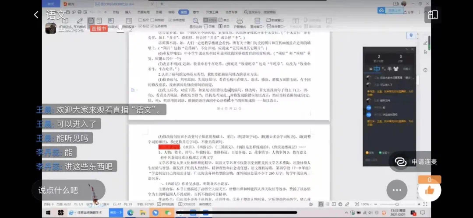Toggle the 网格线 gridlines checkbox

coord(152,20)
